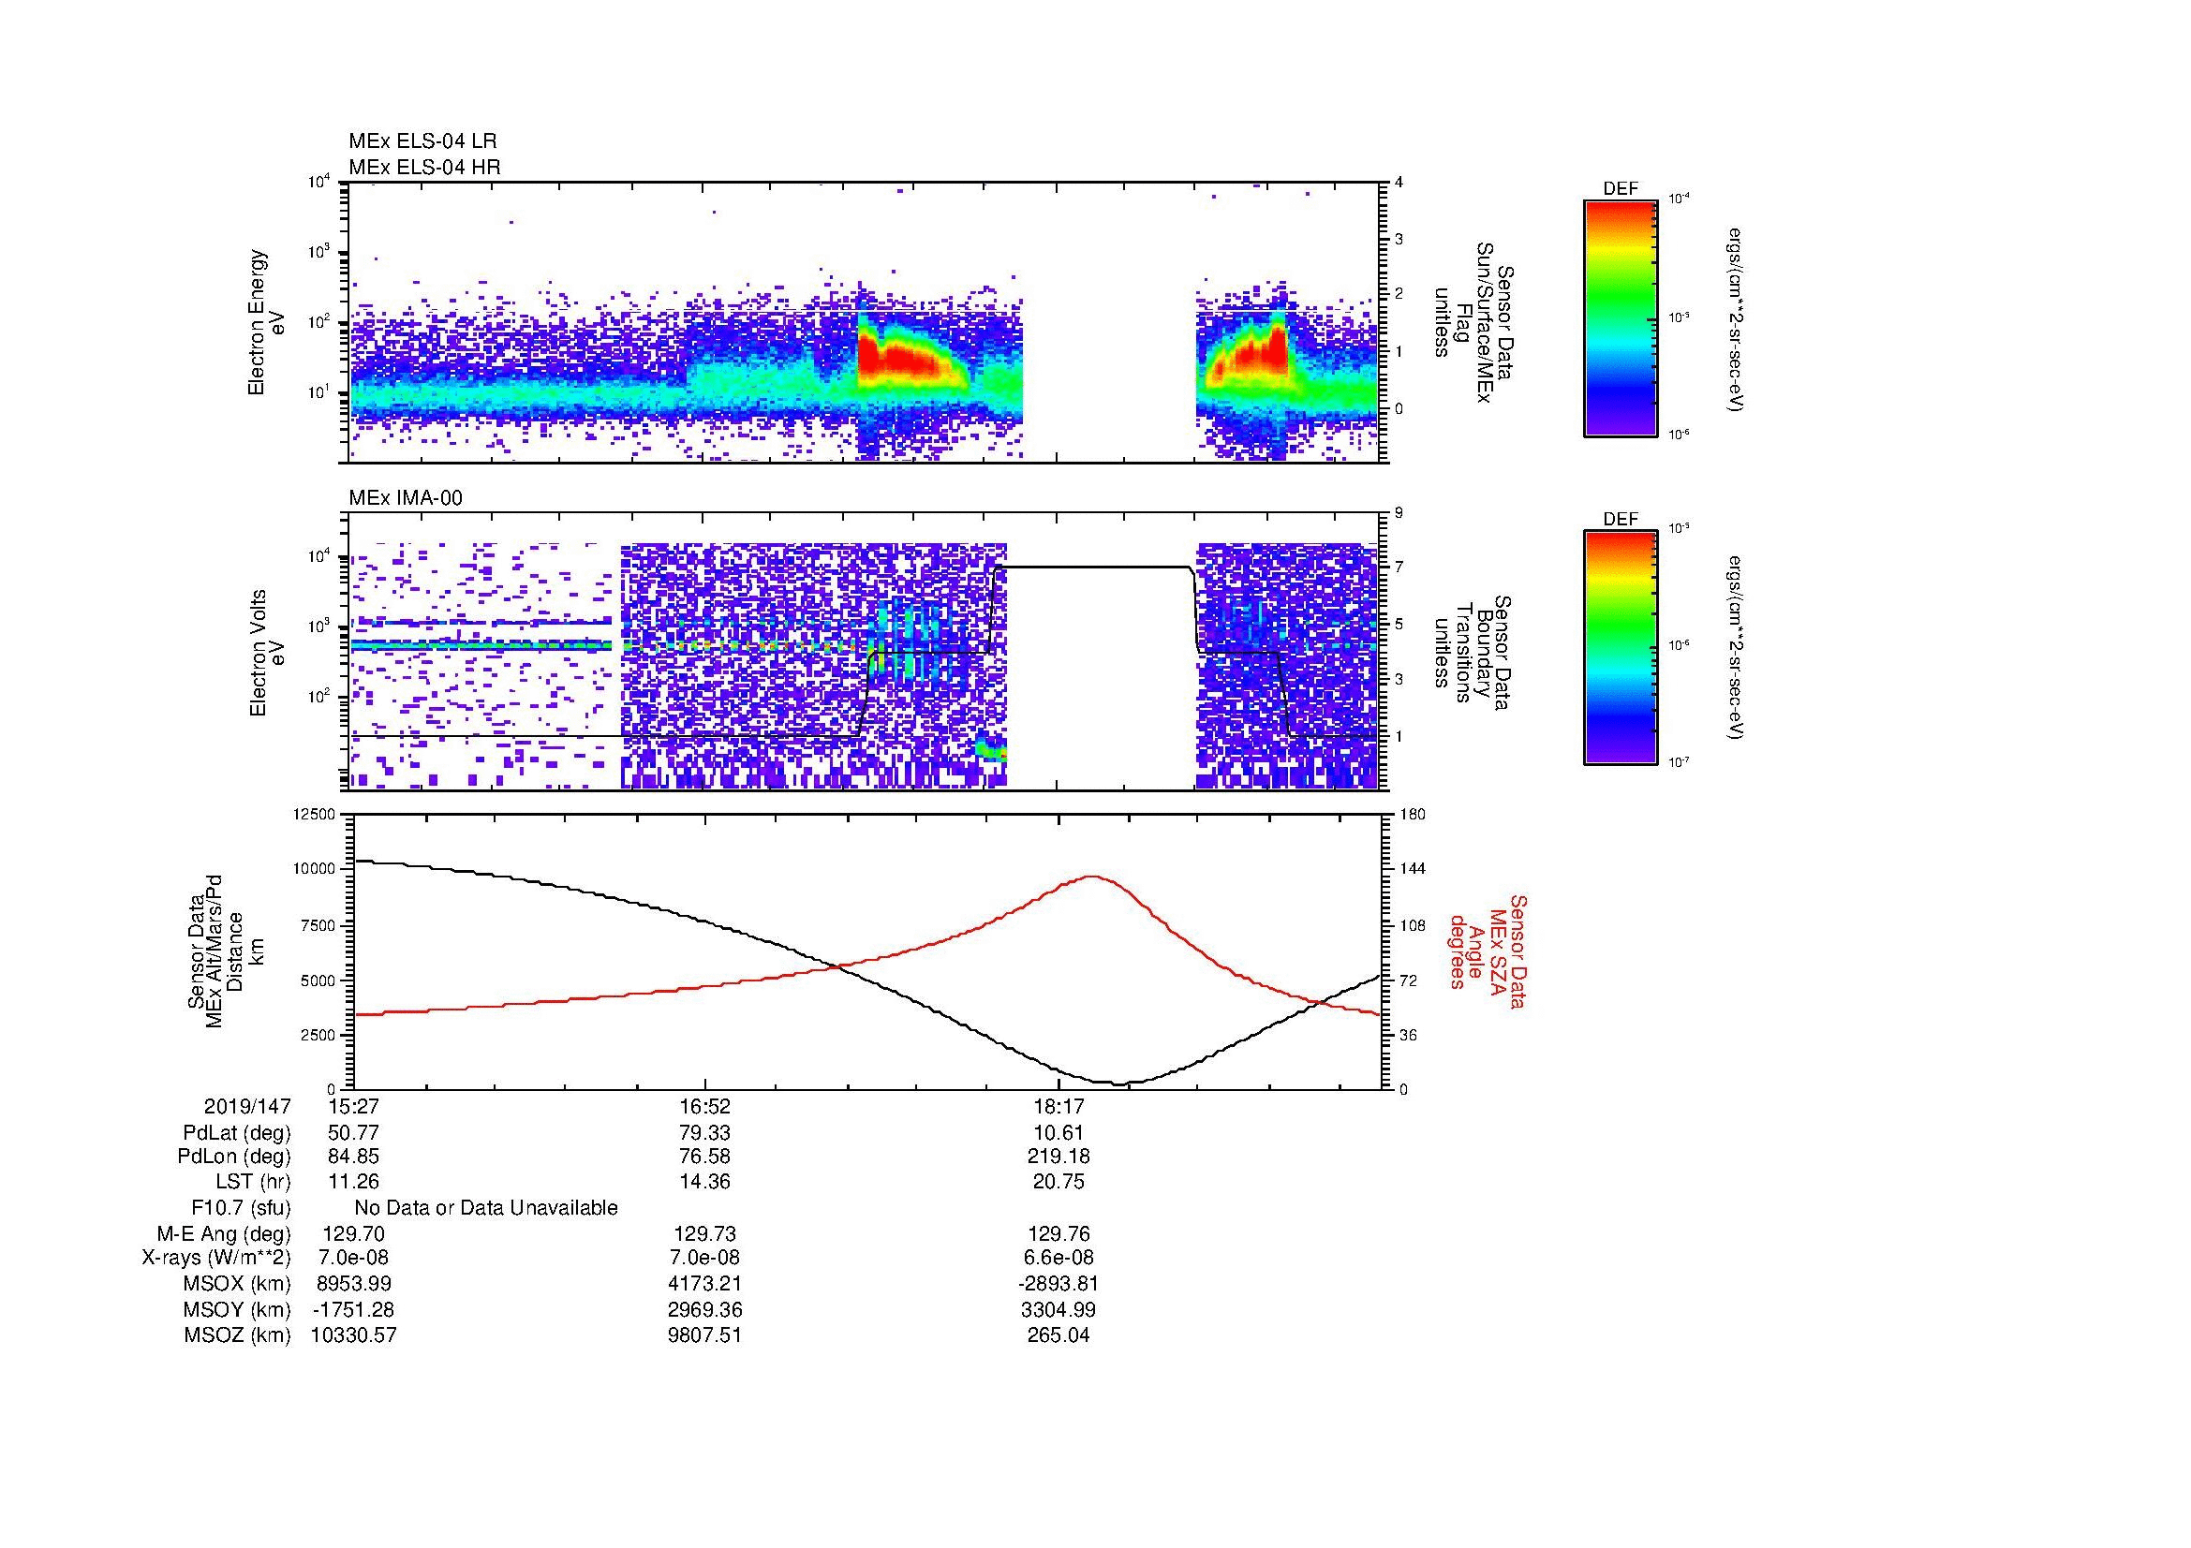2191x1548 pixels.
Task: Click the 'MEx ELS-04 LR' panel title
Action: (422, 141)
